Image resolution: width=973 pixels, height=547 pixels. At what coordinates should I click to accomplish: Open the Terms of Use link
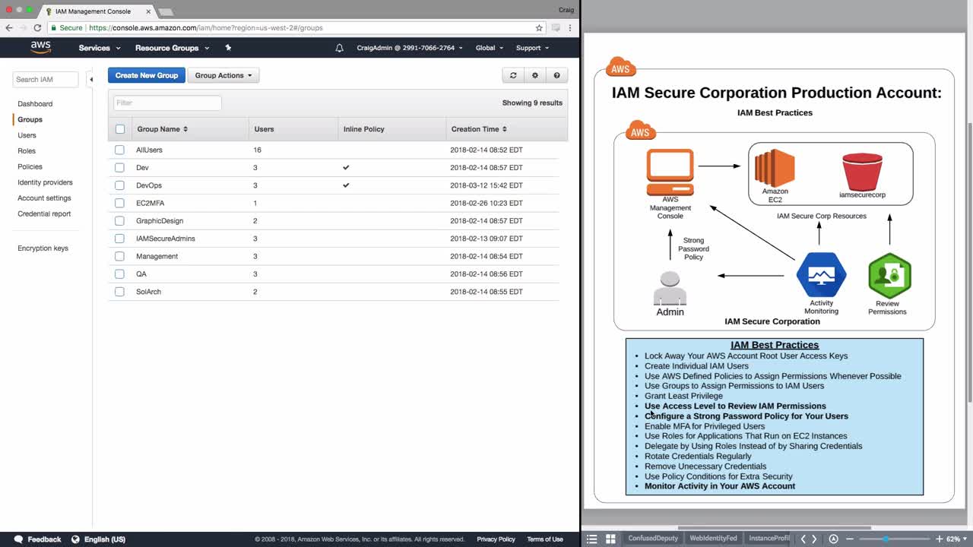545,539
